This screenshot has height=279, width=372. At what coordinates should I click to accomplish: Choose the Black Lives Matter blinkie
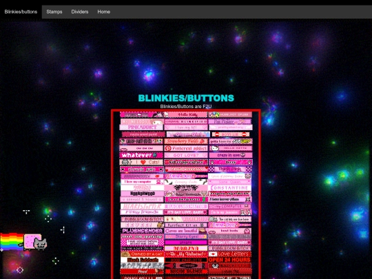(x=186, y=206)
